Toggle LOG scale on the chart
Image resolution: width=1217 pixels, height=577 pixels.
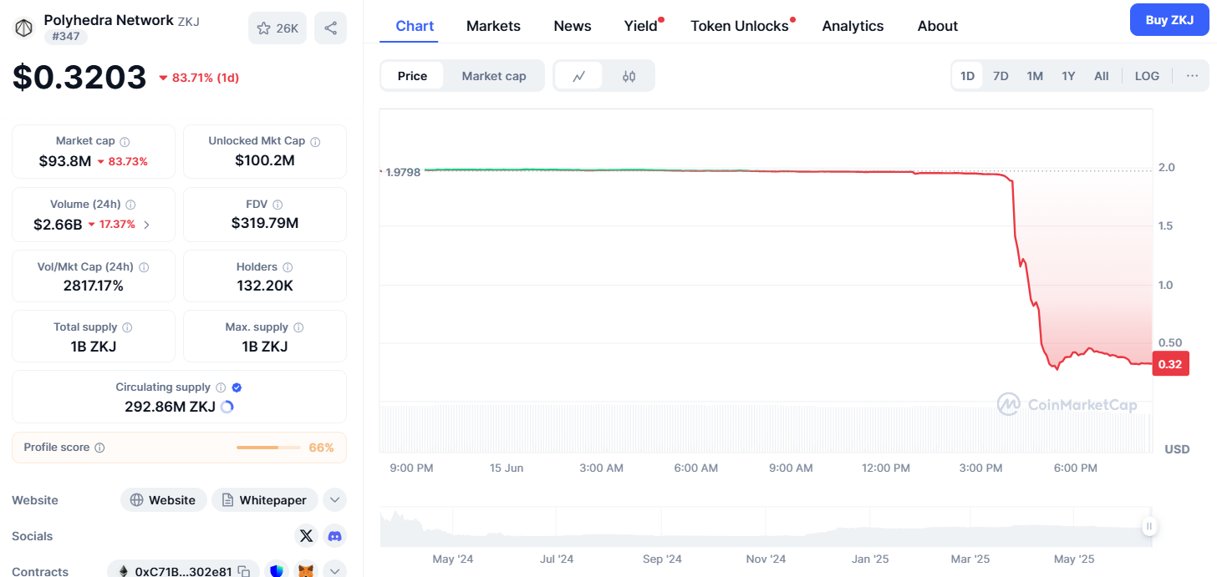[x=1146, y=76]
